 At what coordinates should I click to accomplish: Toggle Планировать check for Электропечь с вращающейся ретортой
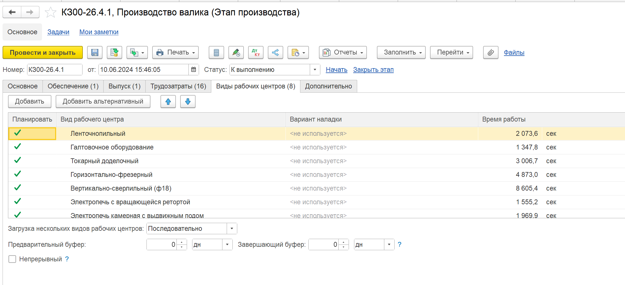(x=18, y=201)
